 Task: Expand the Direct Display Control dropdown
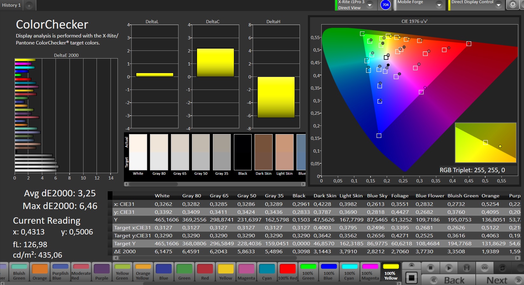(498, 5)
